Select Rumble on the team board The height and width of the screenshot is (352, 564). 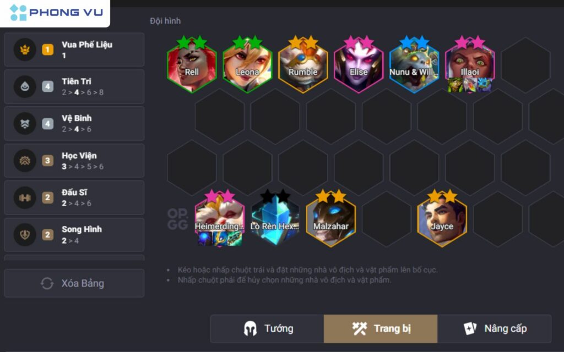(x=303, y=65)
